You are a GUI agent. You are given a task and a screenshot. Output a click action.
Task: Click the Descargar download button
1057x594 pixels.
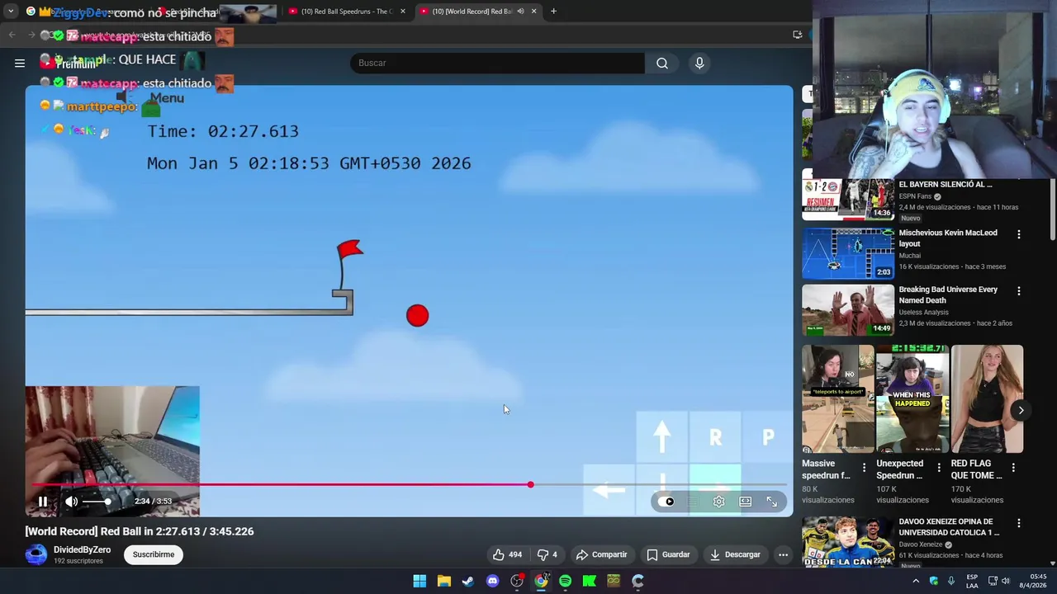click(x=735, y=554)
